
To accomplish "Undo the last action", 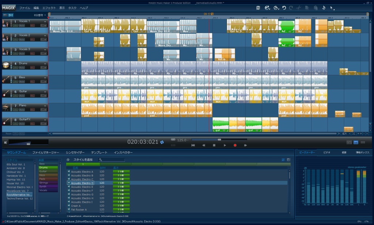I will pos(284,8).
